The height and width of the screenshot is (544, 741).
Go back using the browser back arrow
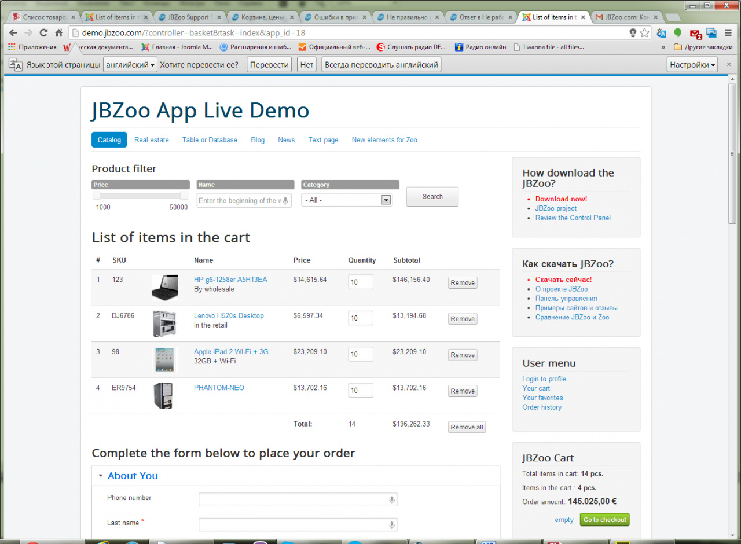point(13,32)
